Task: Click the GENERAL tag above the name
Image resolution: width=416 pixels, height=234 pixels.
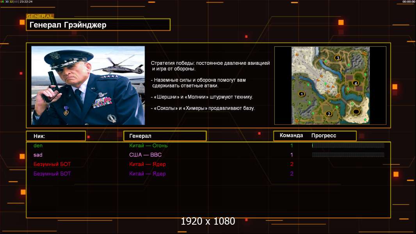Action: [x=40, y=16]
